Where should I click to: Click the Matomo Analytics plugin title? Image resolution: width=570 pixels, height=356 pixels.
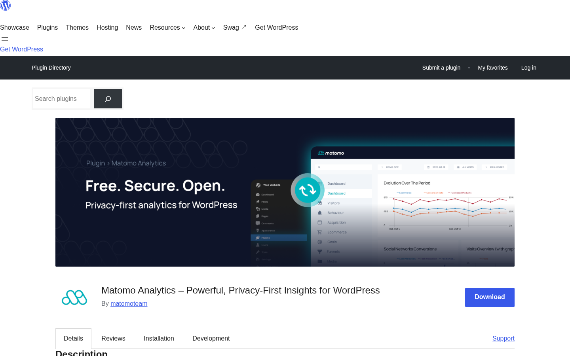coord(240,290)
